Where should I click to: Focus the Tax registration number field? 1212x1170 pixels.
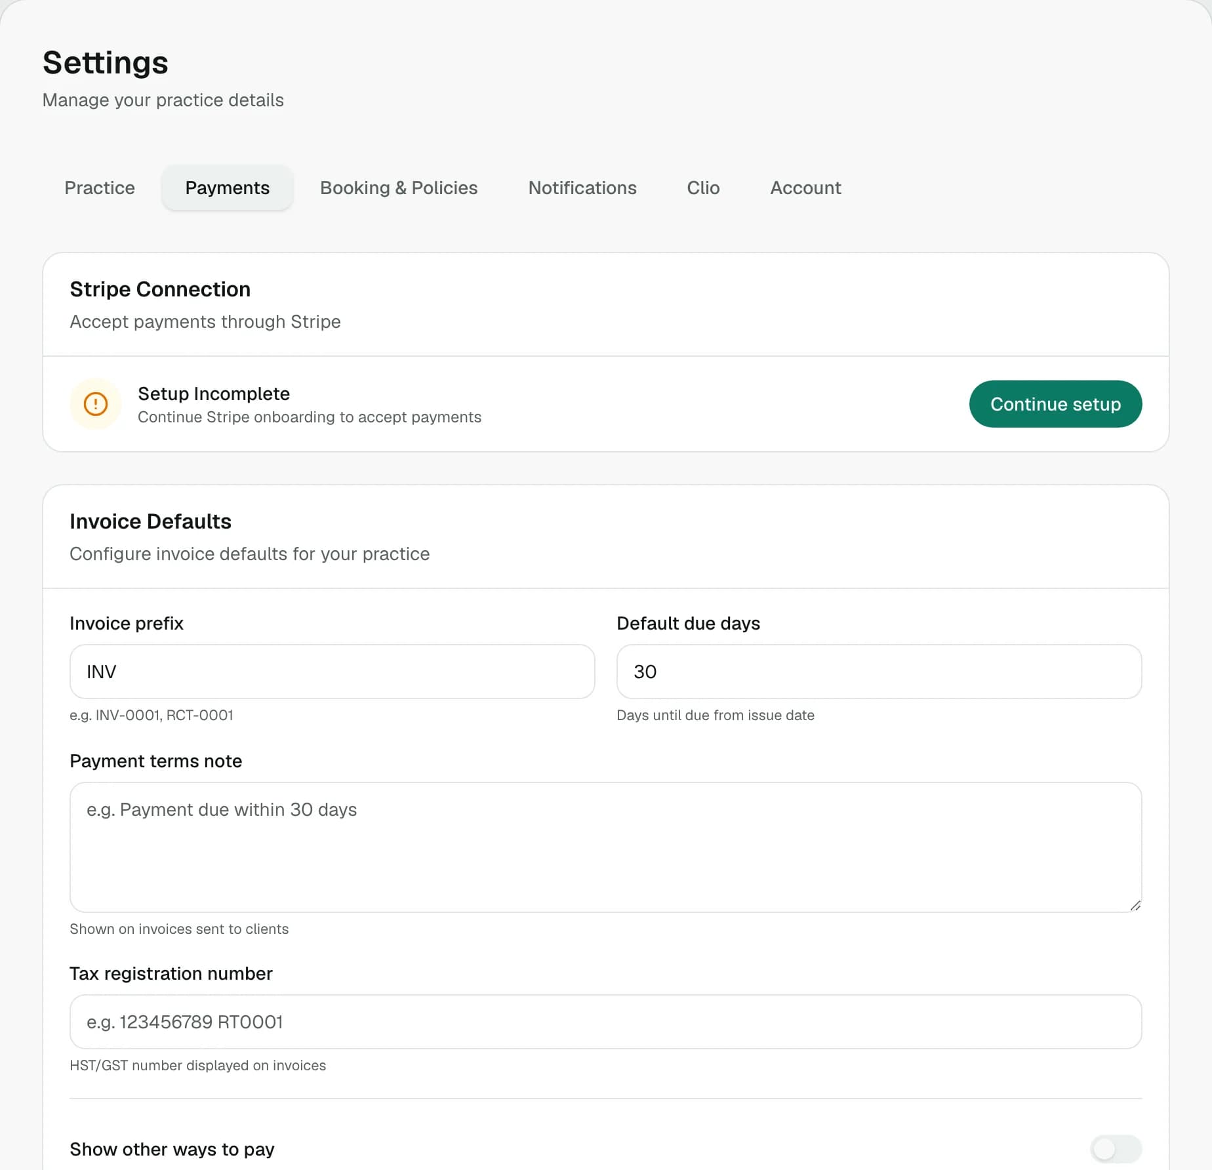click(605, 1022)
